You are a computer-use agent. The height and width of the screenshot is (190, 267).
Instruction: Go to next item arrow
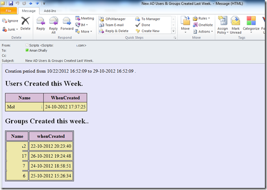(37, 3)
